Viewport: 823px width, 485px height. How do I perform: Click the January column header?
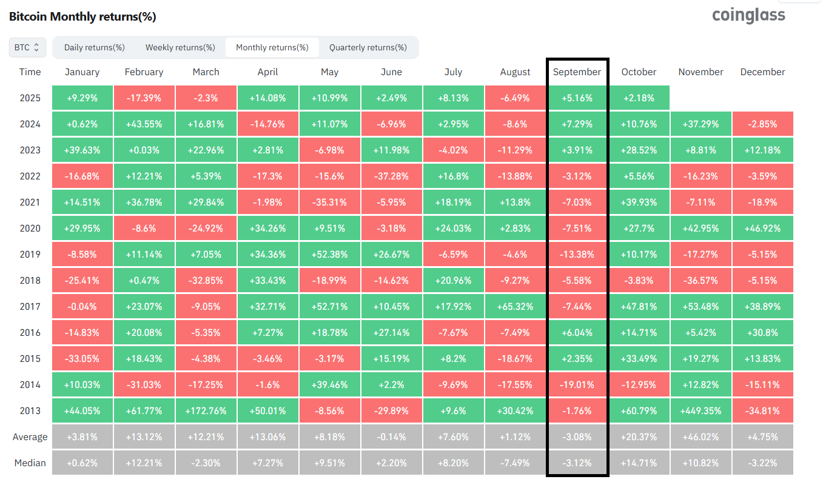click(82, 72)
